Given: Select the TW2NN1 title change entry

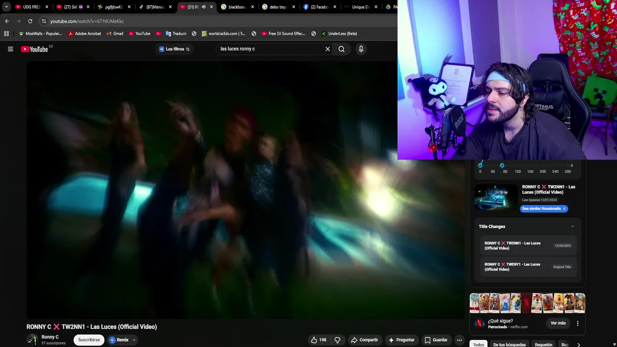Looking at the screenshot, I should [x=527, y=246].
